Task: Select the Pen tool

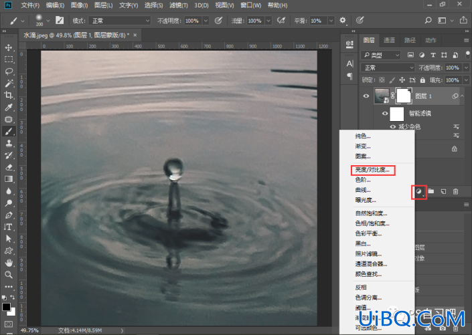Action: tap(9, 215)
